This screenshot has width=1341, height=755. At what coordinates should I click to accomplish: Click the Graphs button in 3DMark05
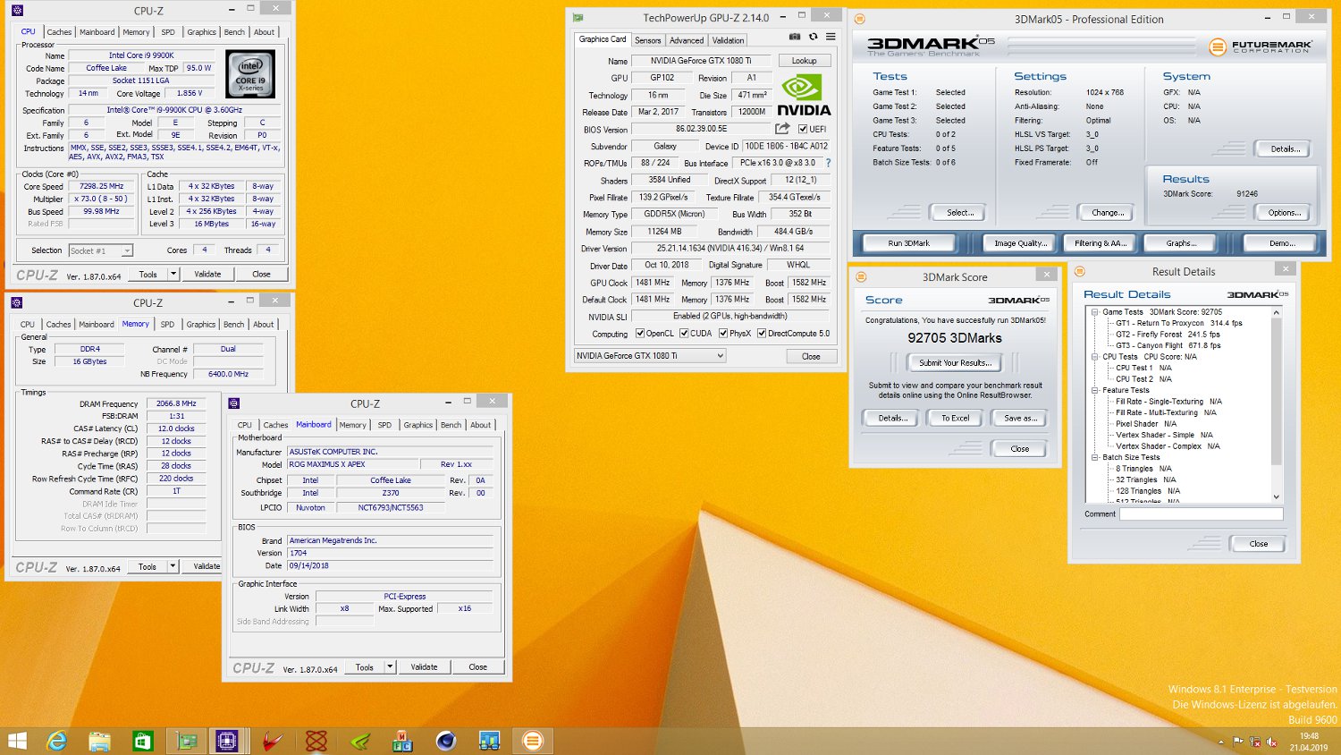[x=1180, y=243]
